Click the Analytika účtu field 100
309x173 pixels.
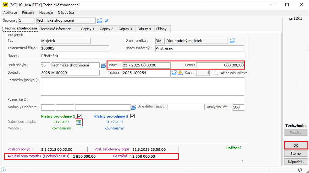click(238, 107)
